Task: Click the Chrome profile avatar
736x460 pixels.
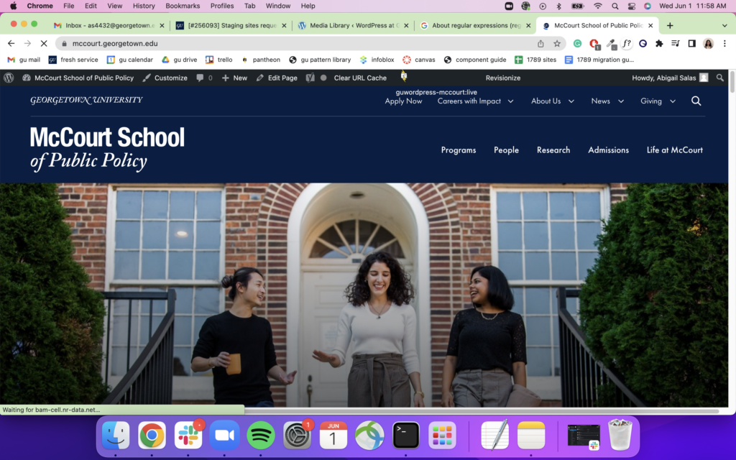Action: 708,44
